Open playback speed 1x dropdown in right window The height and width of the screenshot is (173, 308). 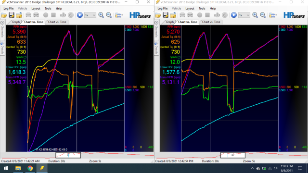click(x=244, y=15)
